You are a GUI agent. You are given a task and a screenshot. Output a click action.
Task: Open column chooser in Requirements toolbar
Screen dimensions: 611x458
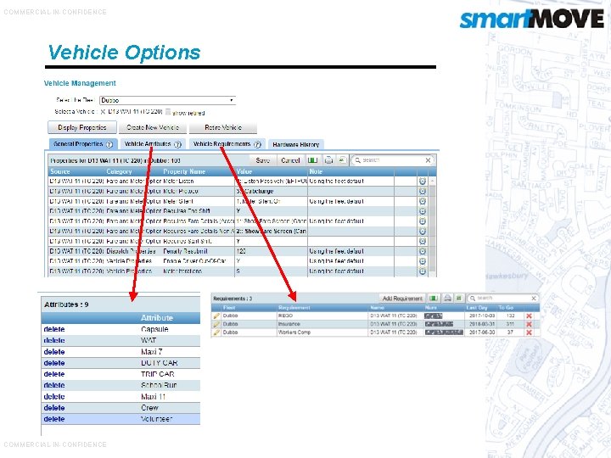pyautogui.click(x=434, y=299)
